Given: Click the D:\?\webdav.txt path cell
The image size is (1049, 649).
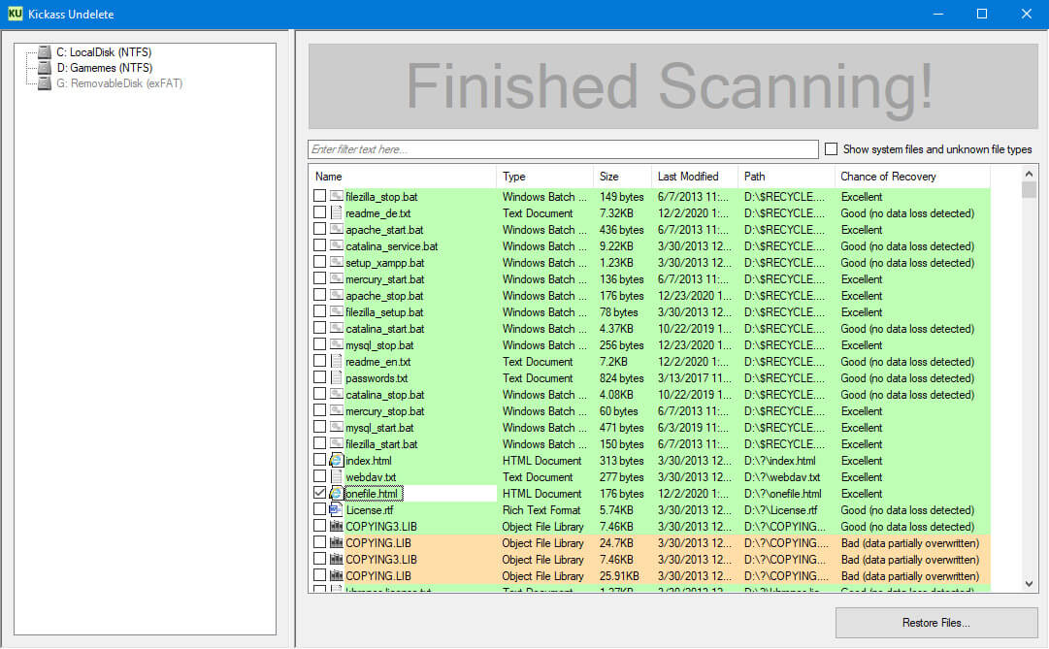Looking at the screenshot, I should point(781,477).
